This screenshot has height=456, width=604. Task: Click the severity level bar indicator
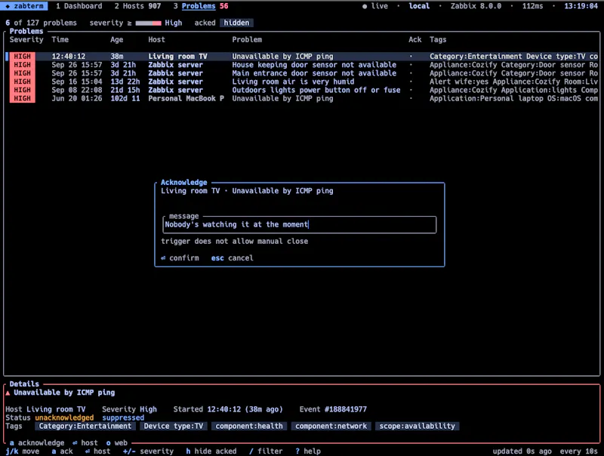coord(148,23)
